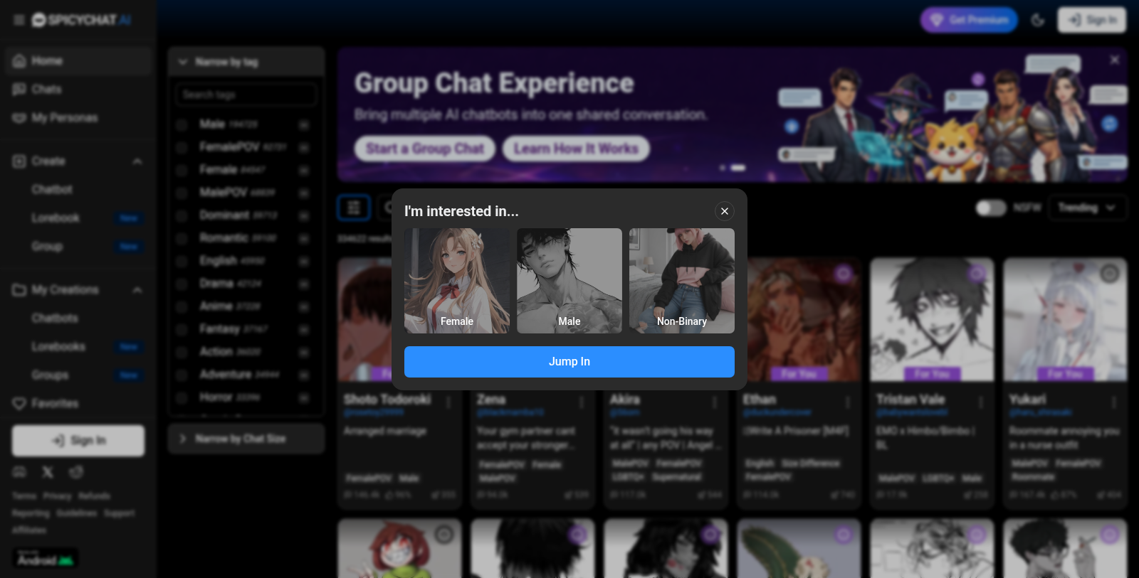Screen dimensions: 1139x578
Task: Open the Terms footer link
Action: point(23,496)
